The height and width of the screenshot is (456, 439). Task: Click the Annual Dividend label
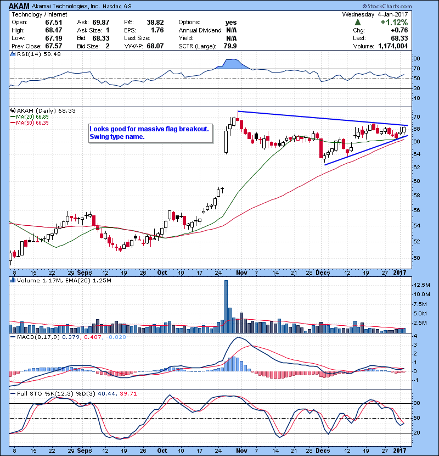click(x=200, y=30)
